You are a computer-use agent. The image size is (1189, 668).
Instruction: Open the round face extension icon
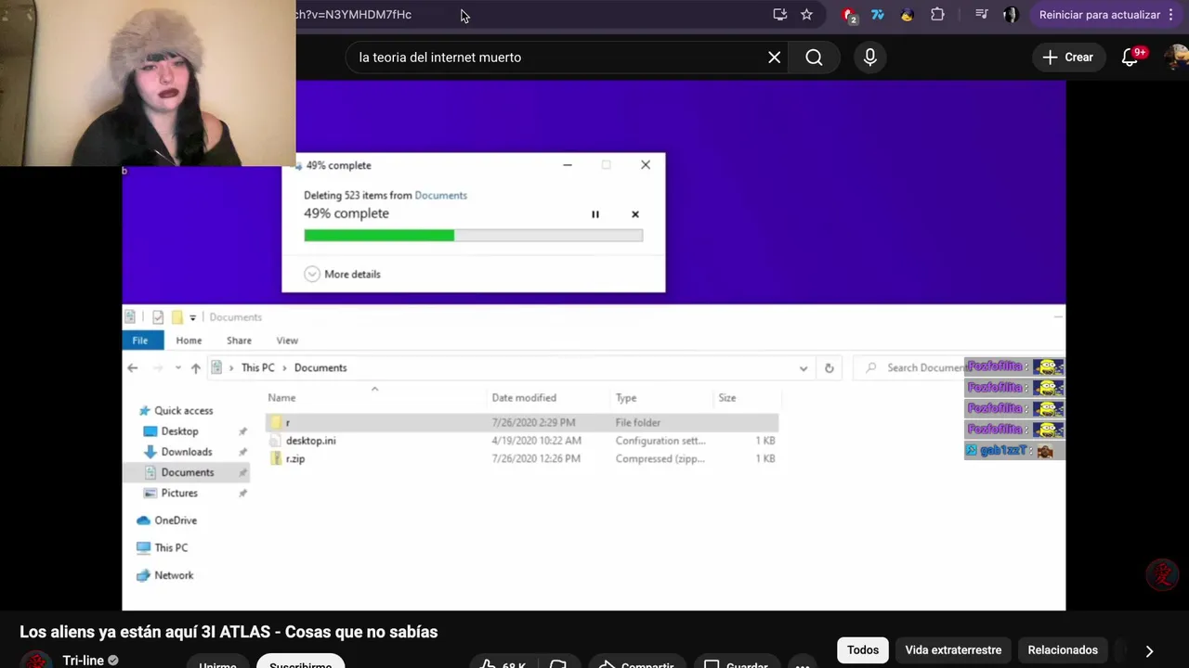click(907, 15)
